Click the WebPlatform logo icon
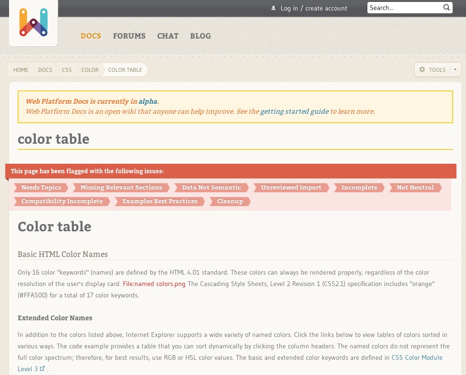The height and width of the screenshot is (375, 466). pyautogui.click(x=33, y=22)
